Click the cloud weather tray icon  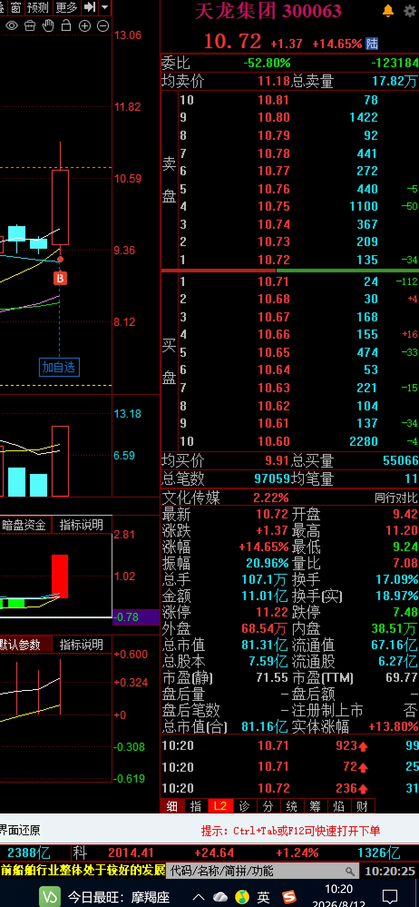220,897
